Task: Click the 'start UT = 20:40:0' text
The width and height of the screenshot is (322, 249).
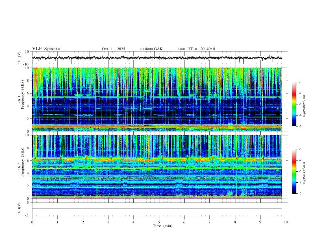Action: coord(196,49)
